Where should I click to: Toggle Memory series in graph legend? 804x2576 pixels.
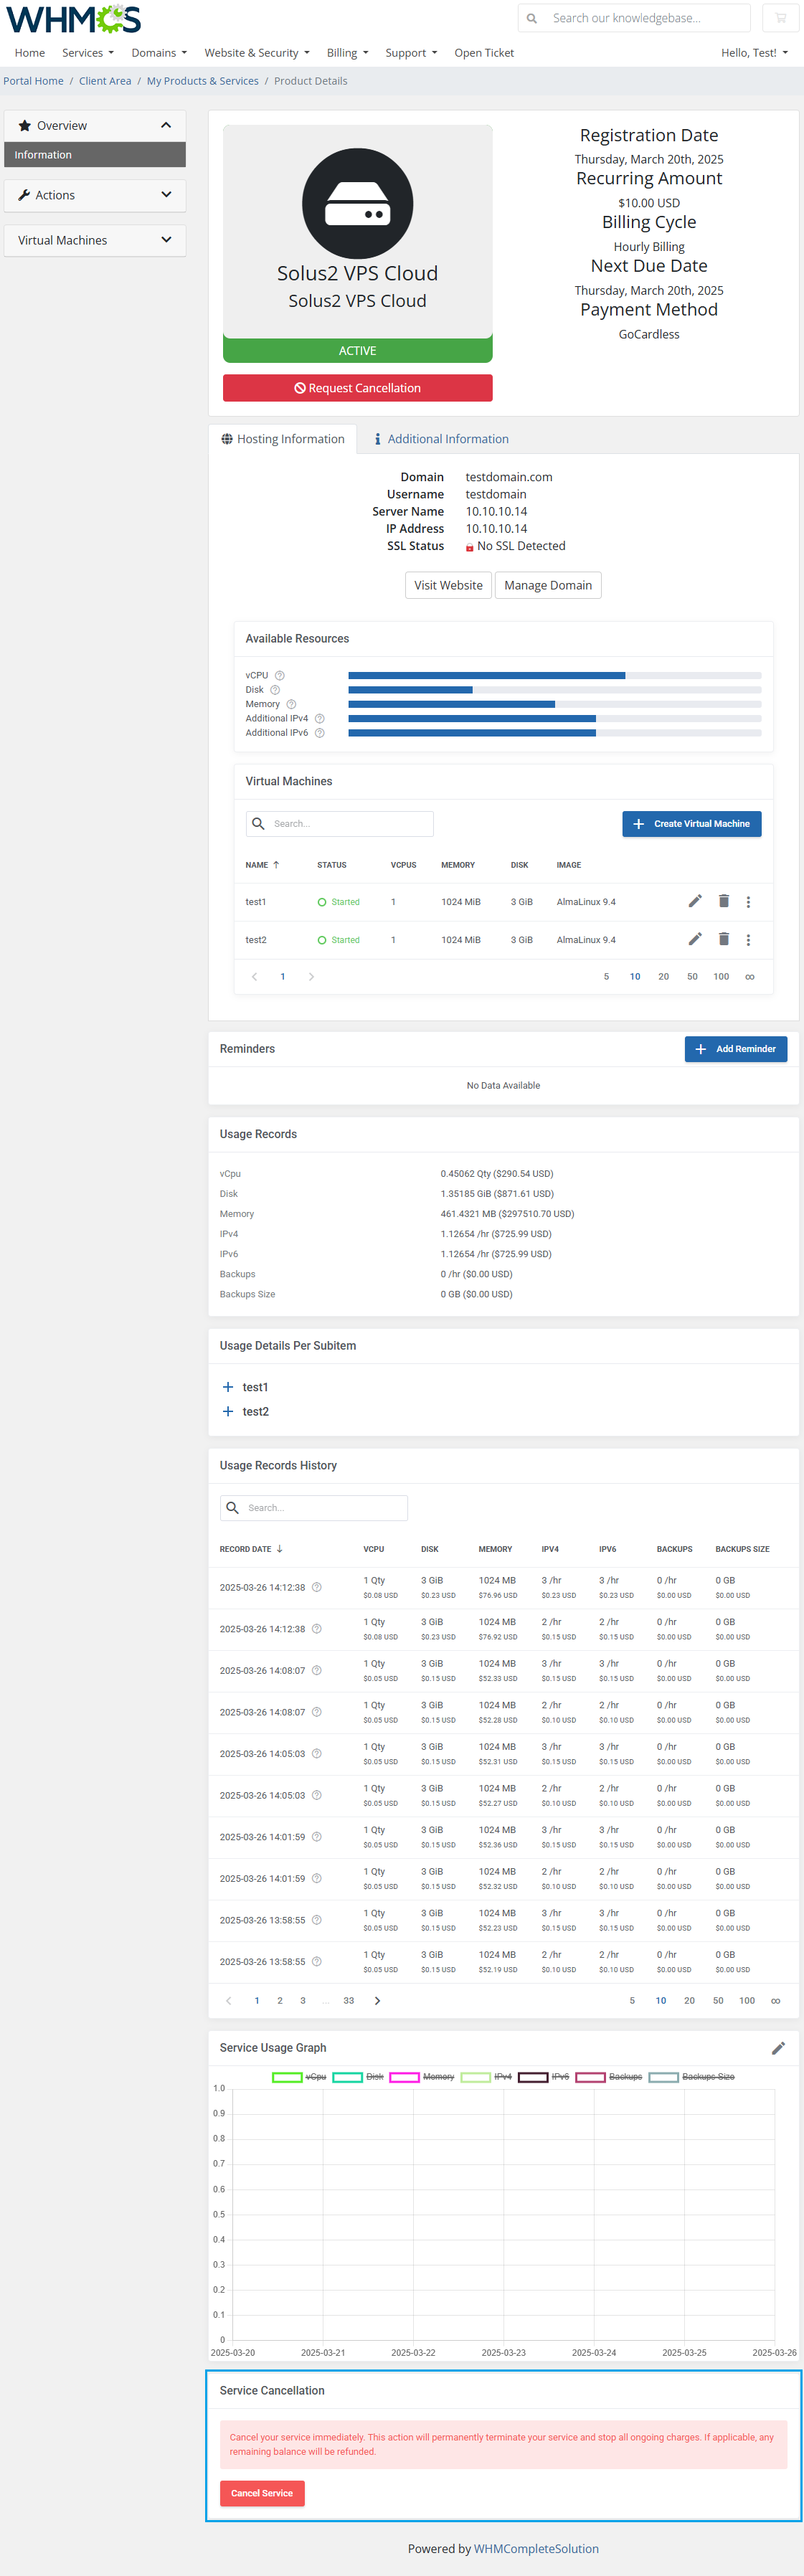tap(421, 2077)
